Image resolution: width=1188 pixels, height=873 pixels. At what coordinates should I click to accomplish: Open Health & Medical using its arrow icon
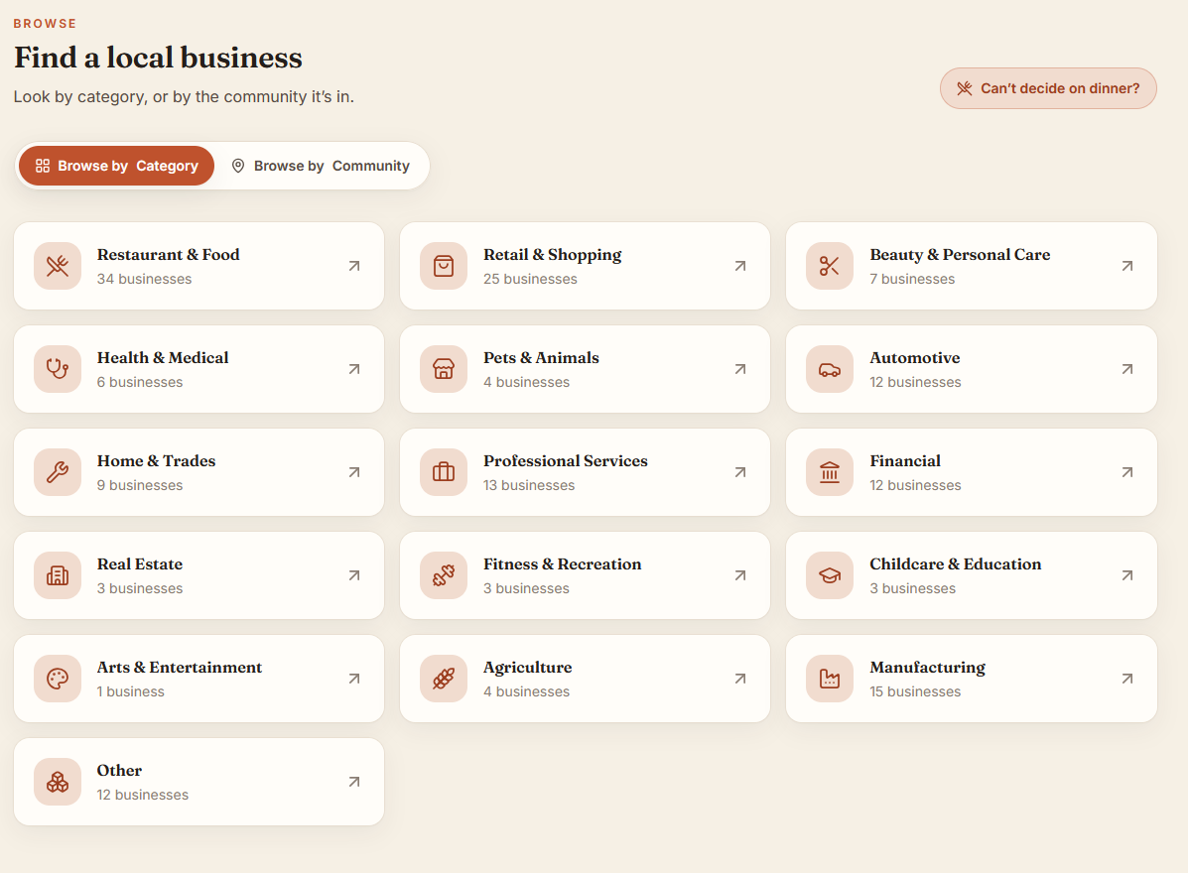click(x=354, y=369)
